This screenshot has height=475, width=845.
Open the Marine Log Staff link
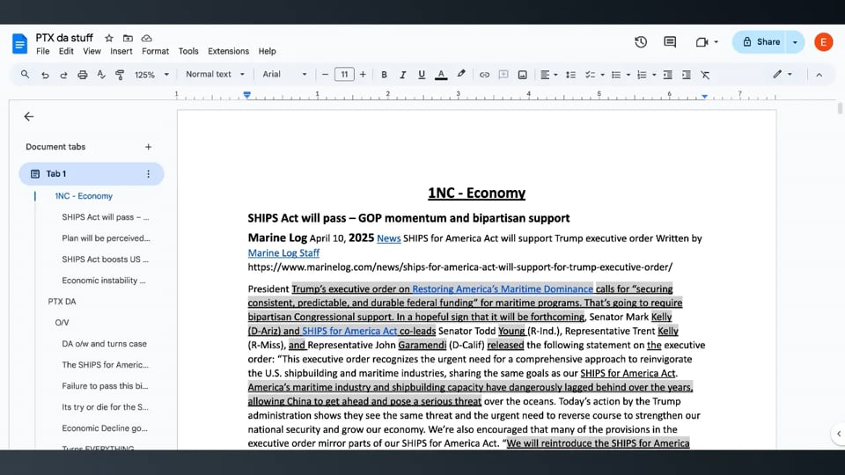click(x=283, y=252)
